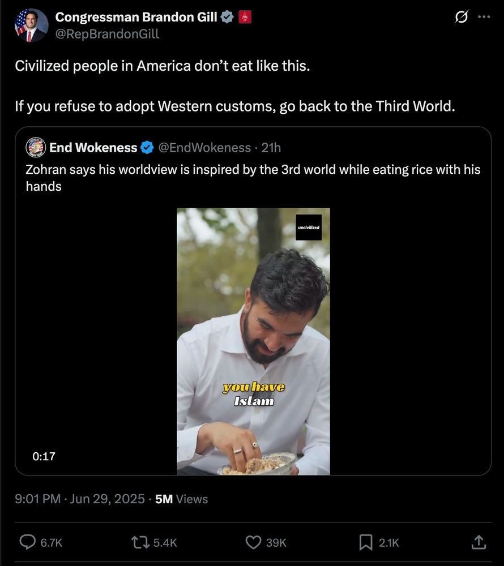Click the Grok analysis icon near the top
This screenshot has height=566, width=504.
[x=460, y=16]
